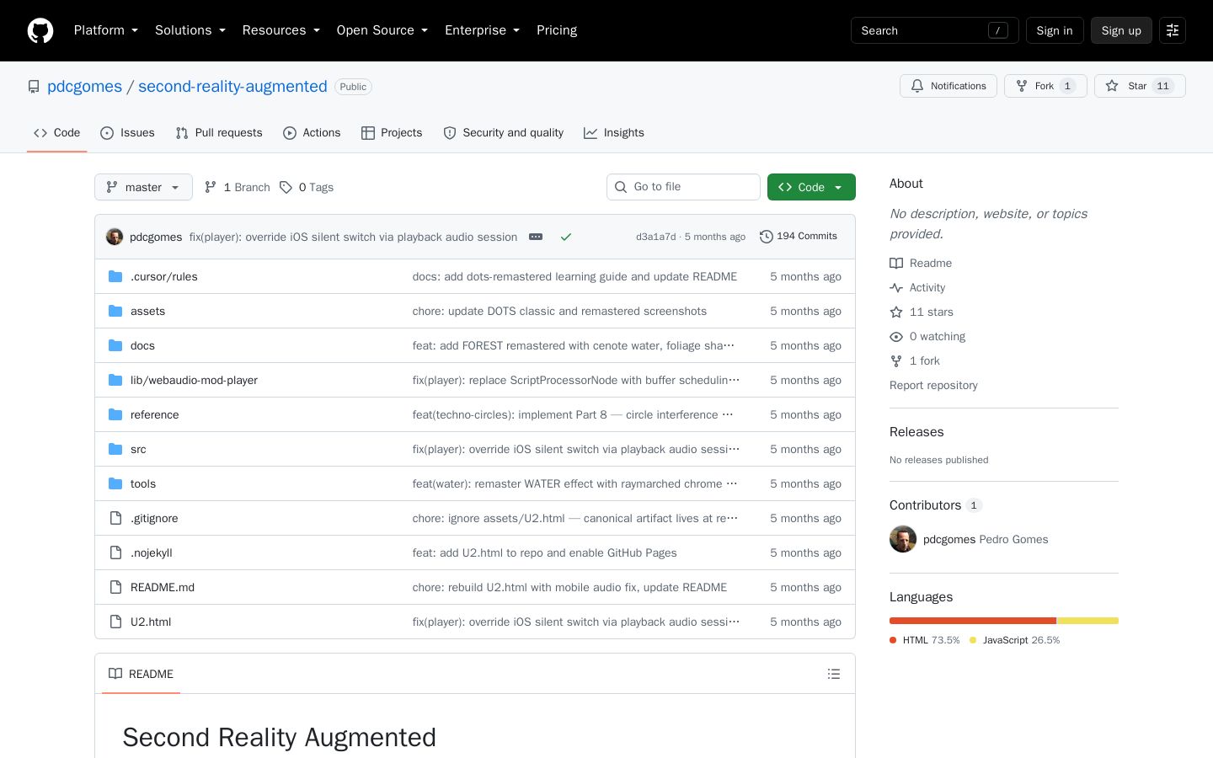The width and height of the screenshot is (1213, 758).
Task: Open the Security and quality tab
Action: (x=503, y=133)
